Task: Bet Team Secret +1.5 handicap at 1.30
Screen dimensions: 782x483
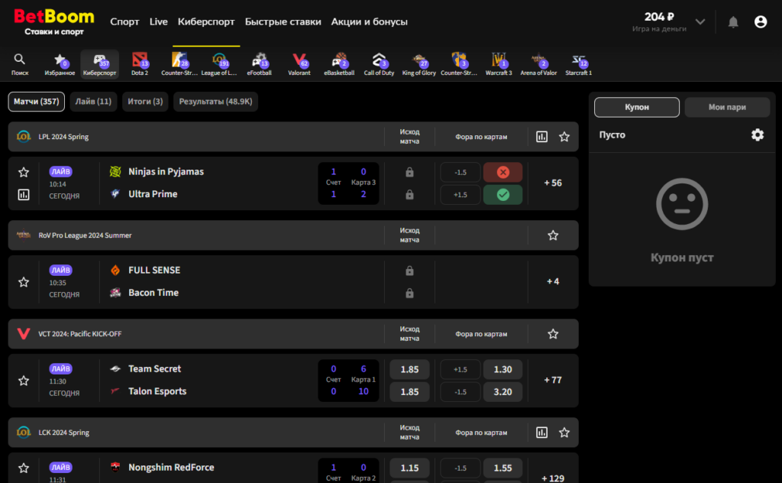Action: pyautogui.click(x=502, y=370)
